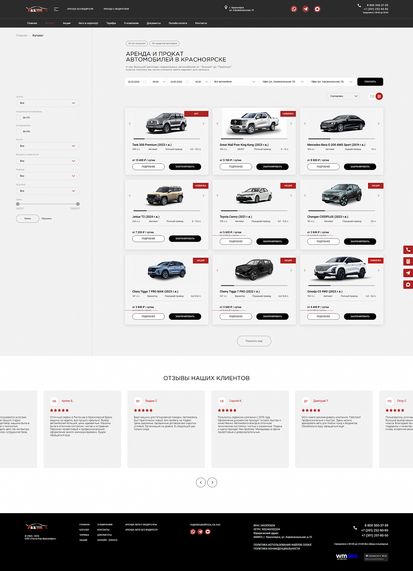Expand the Привод dropdown filter

(x=48, y=176)
